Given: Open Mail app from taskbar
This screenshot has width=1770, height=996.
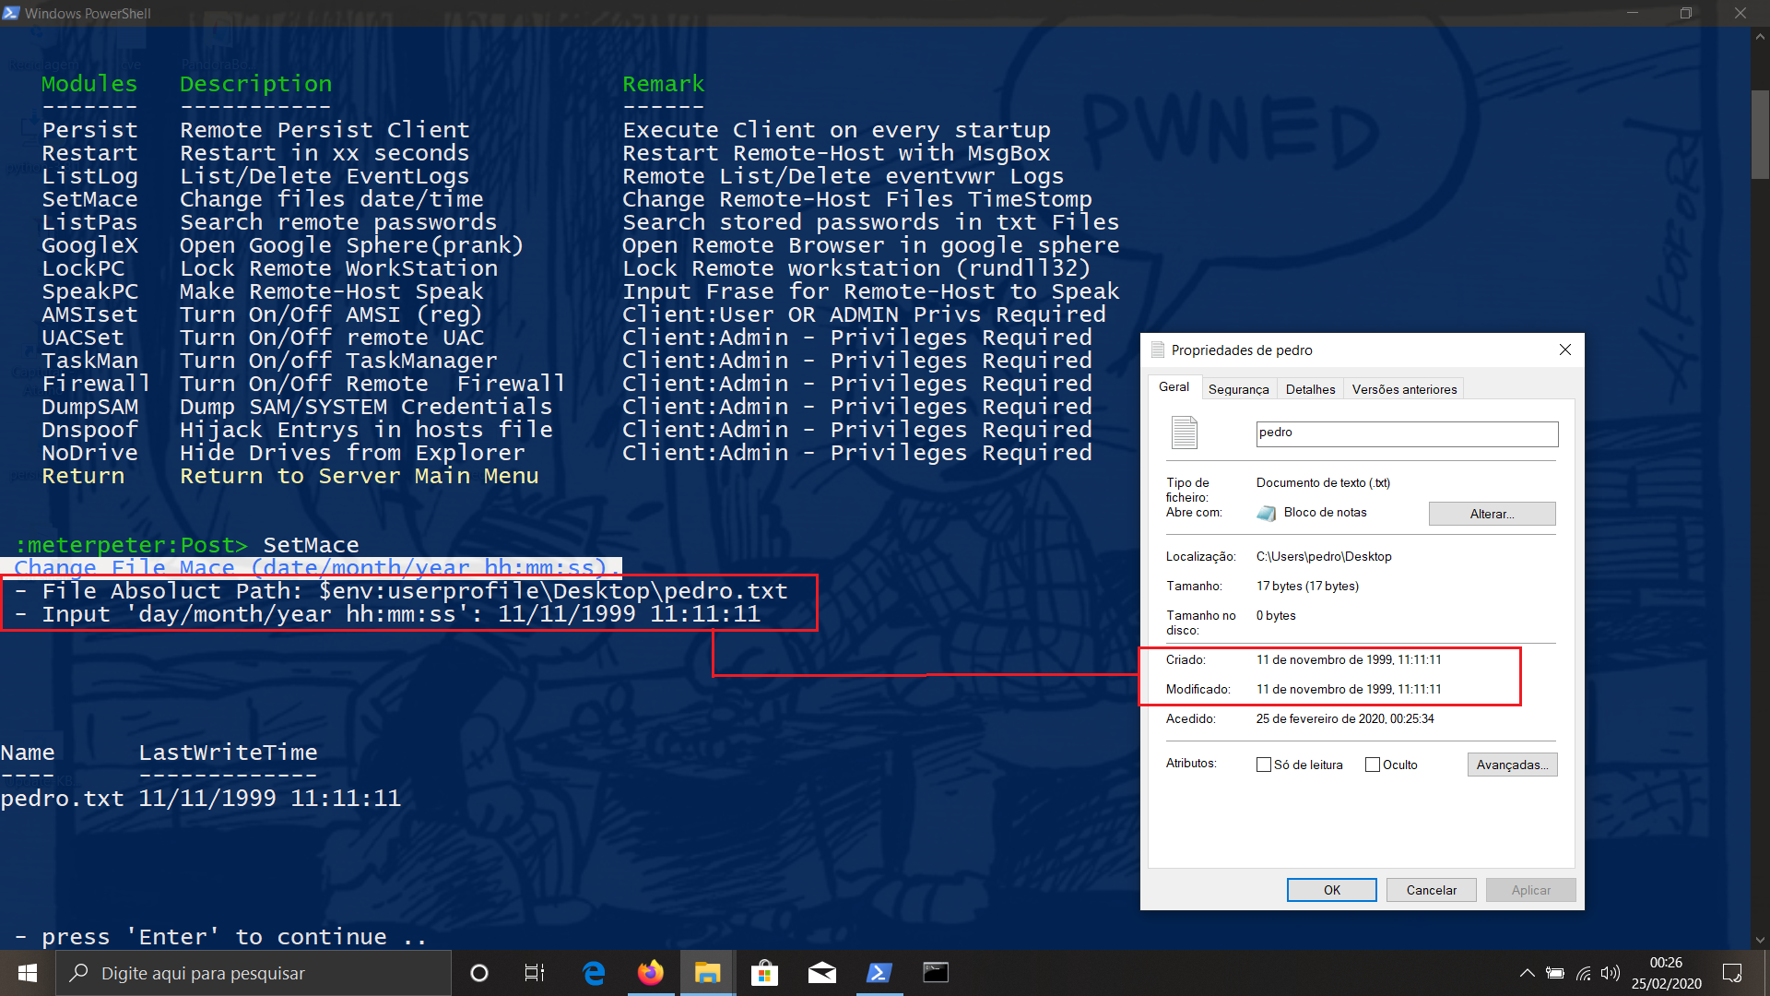Looking at the screenshot, I should pyautogui.click(x=821, y=973).
